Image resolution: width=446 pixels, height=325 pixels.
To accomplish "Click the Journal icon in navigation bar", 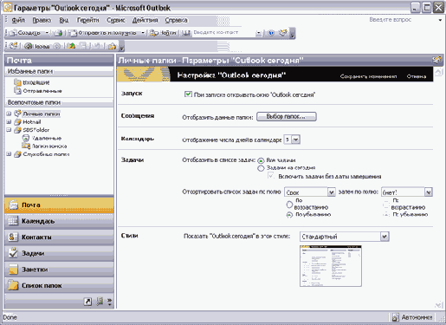I will tap(100, 302).
